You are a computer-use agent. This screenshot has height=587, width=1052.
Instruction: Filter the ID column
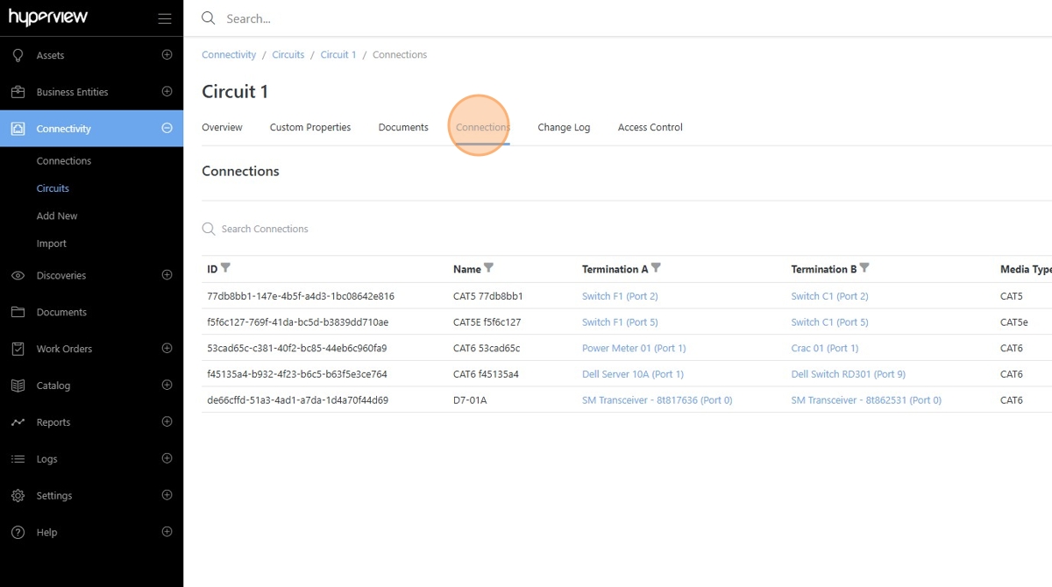225,268
